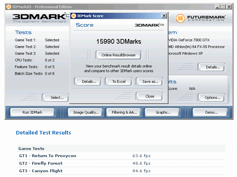The image size is (237, 177).
Task: Click CPU Tests: 0 of 2 value
Action: click(50, 60)
